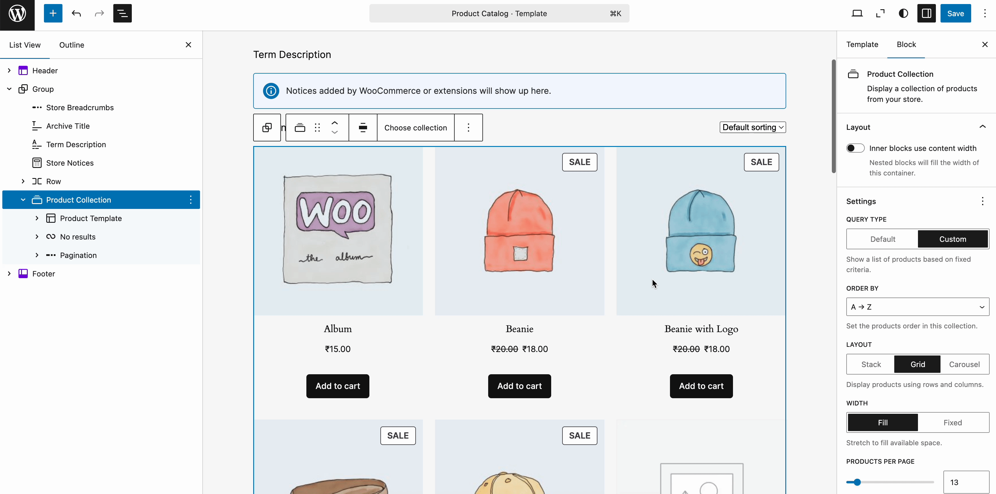Collapse the Product Collection tree item

coord(23,199)
